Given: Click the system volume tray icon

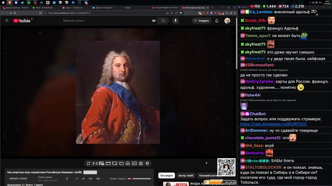Looking at the screenshot, I should tap(313, 3).
